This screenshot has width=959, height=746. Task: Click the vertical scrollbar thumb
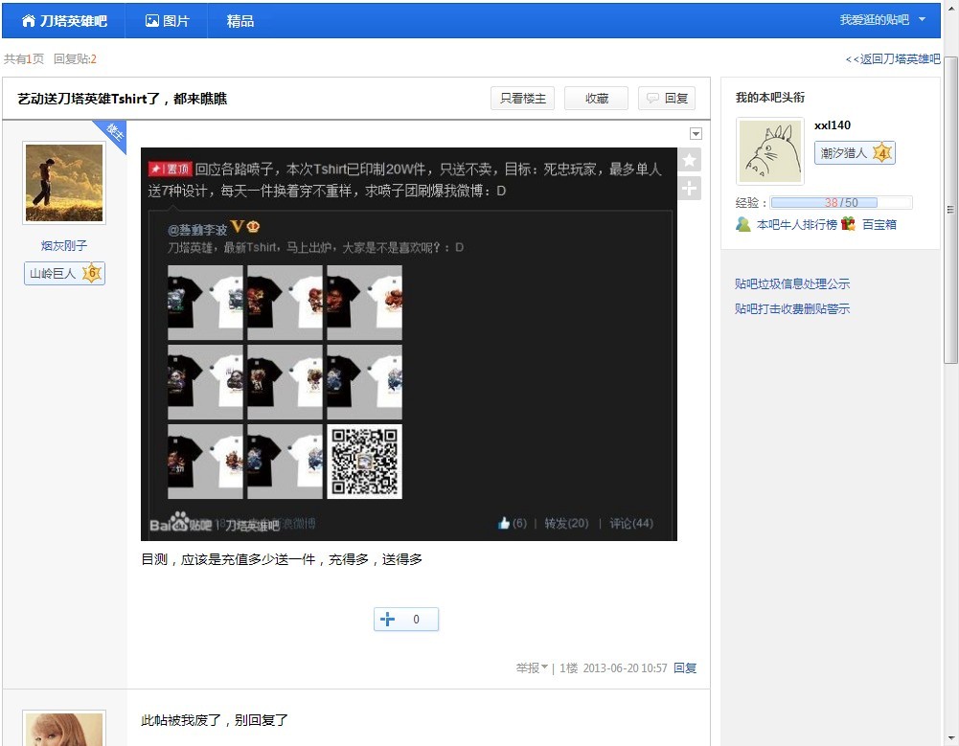[950, 210]
